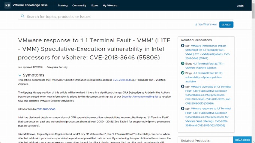The image size is (255, 143).
Task: Collapse the Symptoms section chevron
Action: pyautogui.click(x=19, y=75)
